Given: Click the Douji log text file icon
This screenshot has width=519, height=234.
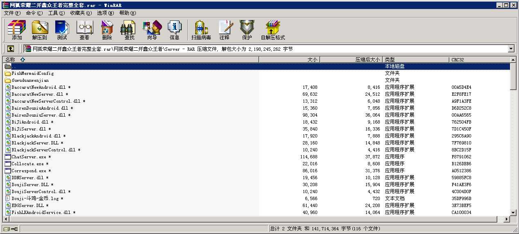Looking at the screenshot, I should point(8,198).
